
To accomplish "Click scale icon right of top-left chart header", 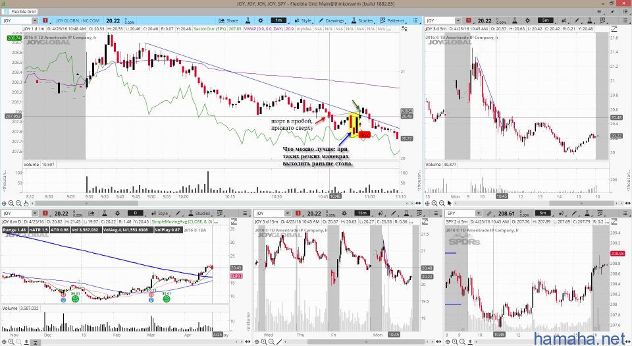I will click(x=404, y=29).
